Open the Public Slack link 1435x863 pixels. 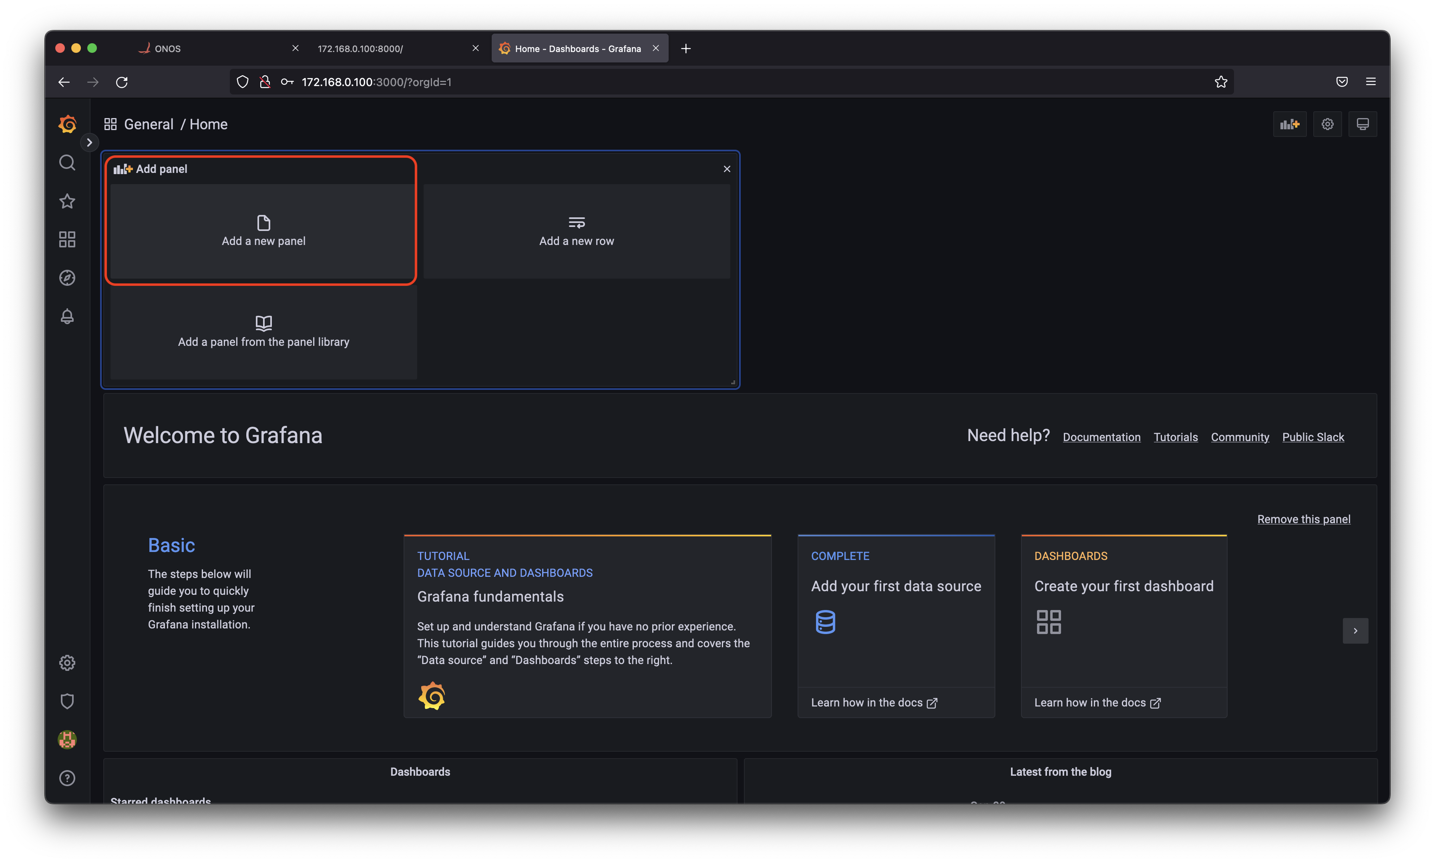point(1313,437)
